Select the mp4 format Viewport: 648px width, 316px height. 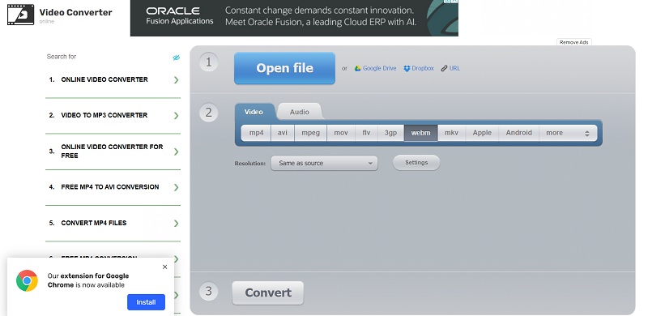pyautogui.click(x=256, y=133)
